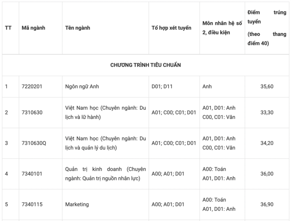Click the score 34,20
This screenshot has width=291, height=221.
267,143
